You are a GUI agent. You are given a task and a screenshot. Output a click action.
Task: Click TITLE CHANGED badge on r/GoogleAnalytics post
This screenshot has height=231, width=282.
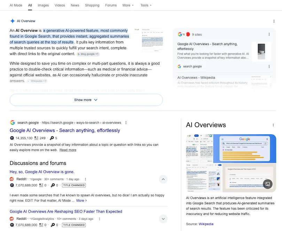pos(74,225)
